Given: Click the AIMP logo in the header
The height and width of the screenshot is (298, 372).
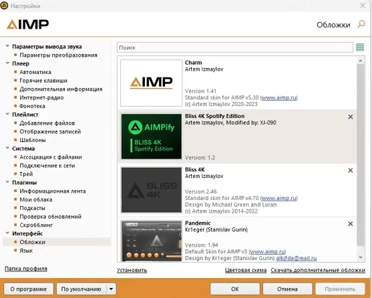Looking at the screenshot, I should point(27,24).
